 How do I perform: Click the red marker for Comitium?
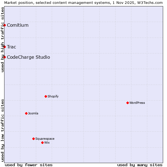(x=4, y=25)
